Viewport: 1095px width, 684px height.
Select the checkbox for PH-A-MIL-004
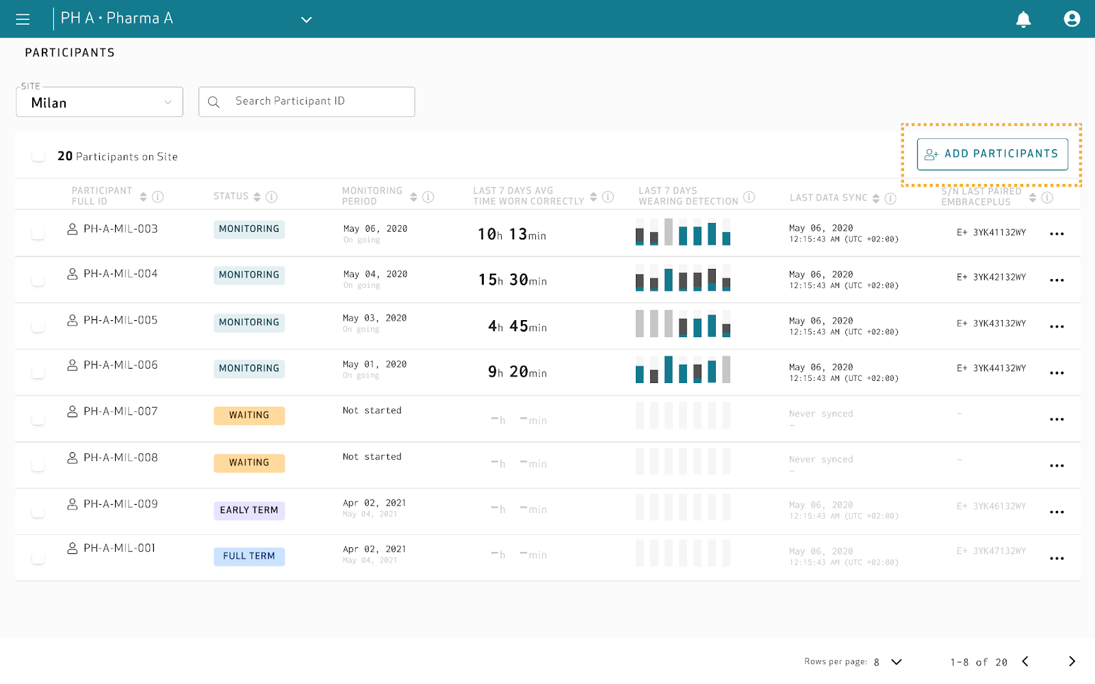(38, 280)
